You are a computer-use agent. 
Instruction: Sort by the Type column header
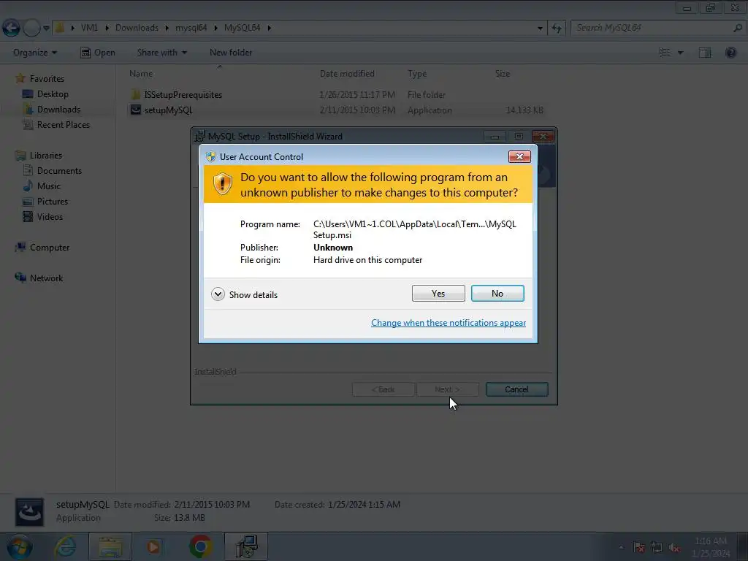click(x=417, y=74)
